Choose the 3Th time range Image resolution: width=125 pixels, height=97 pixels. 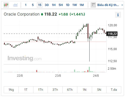tap(55, 90)
